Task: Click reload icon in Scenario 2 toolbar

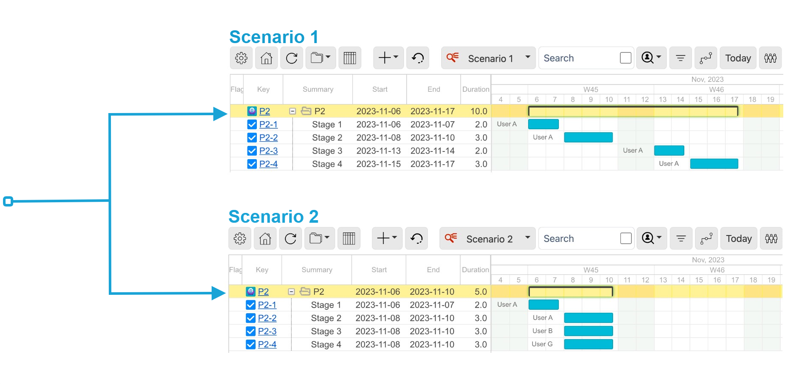Action: click(291, 239)
